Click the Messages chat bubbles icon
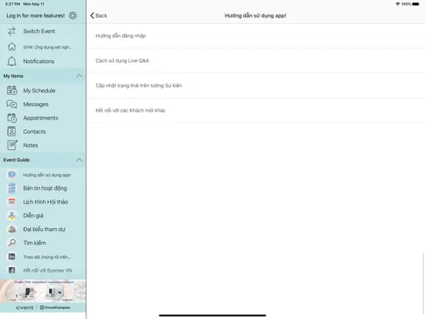The height and width of the screenshot is (319, 425). point(12,104)
